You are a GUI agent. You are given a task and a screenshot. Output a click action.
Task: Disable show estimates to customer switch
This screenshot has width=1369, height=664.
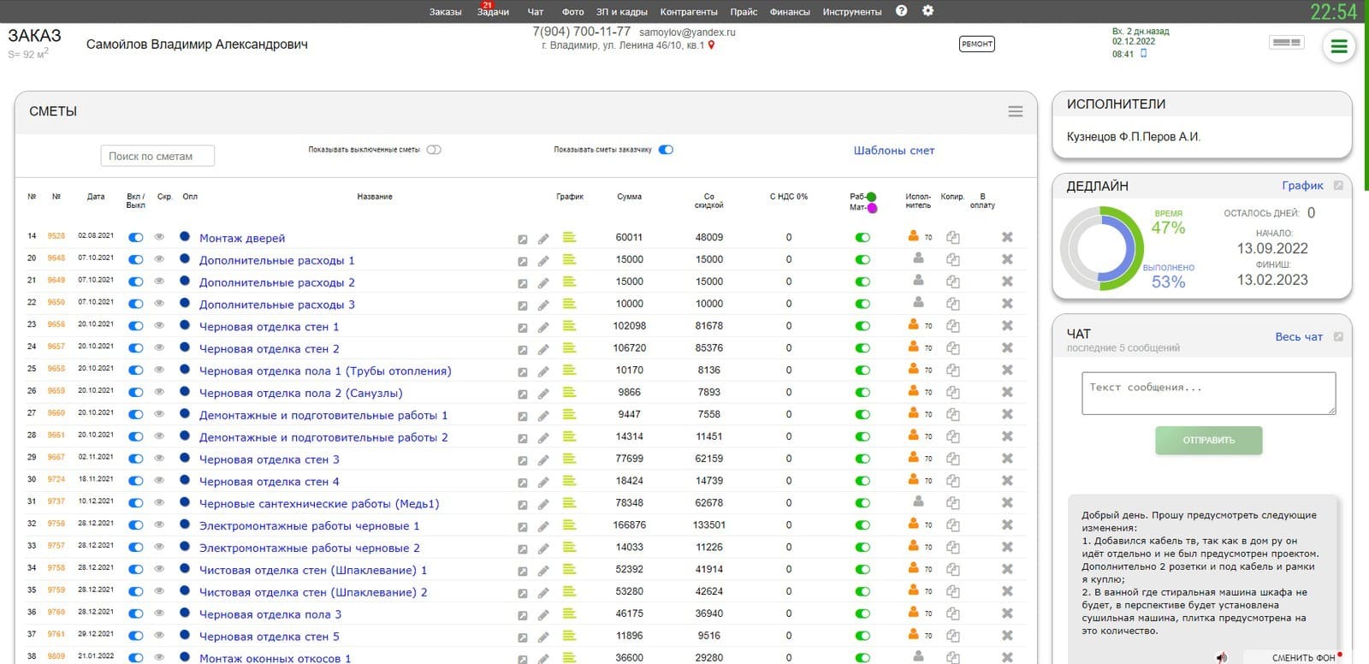[x=666, y=150]
